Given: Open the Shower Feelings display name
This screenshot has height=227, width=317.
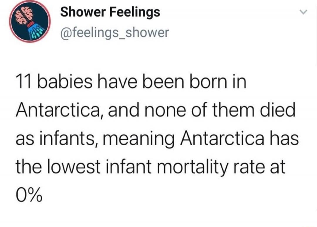Looking at the screenshot, I should click(x=110, y=12).
